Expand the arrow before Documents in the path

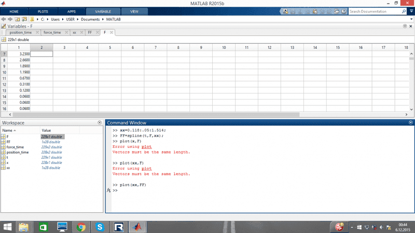click(78, 19)
